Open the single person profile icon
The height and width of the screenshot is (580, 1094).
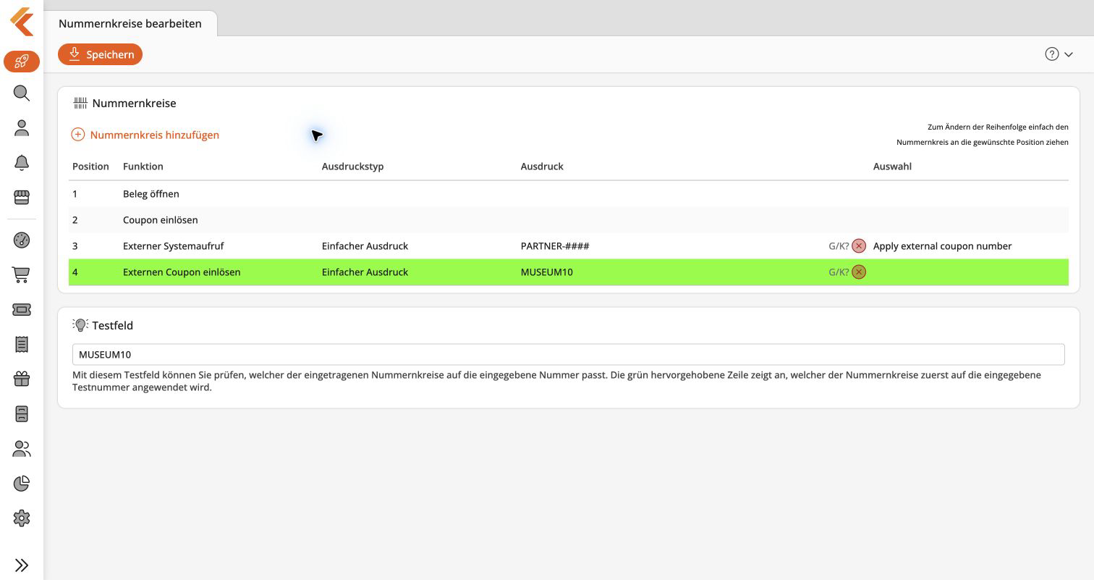[22, 128]
